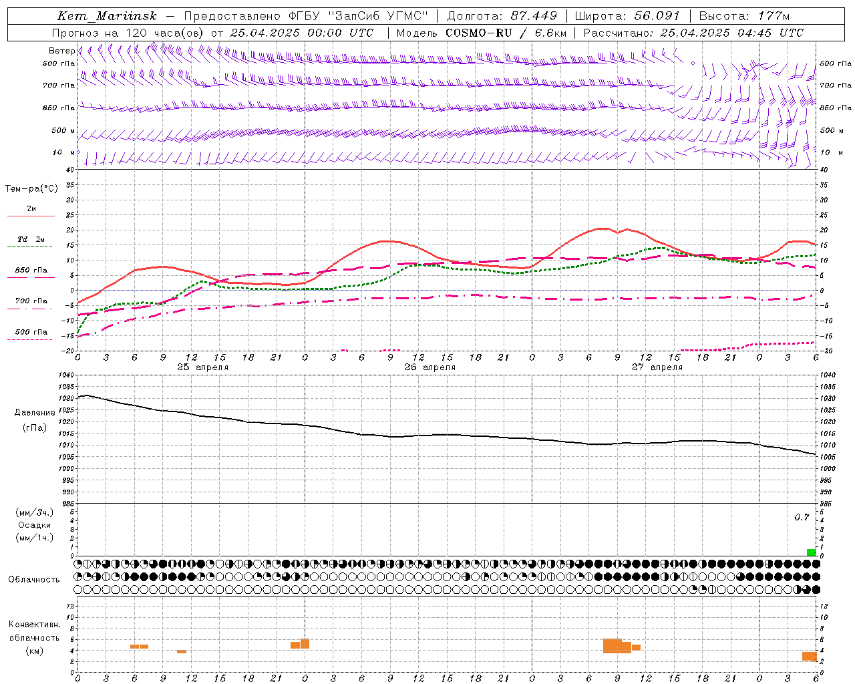Click the Облачность cloudiness label
Image resolution: width=855 pixels, height=684 pixels.
coord(34,579)
